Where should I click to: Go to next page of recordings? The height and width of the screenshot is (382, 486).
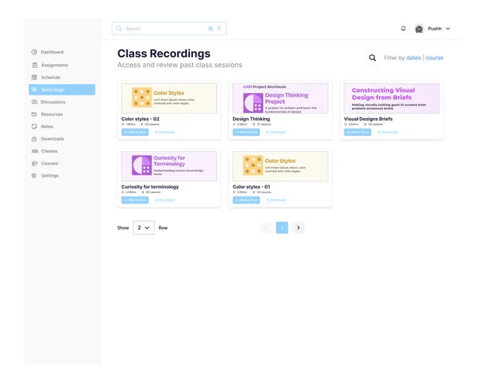click(298, 228)
